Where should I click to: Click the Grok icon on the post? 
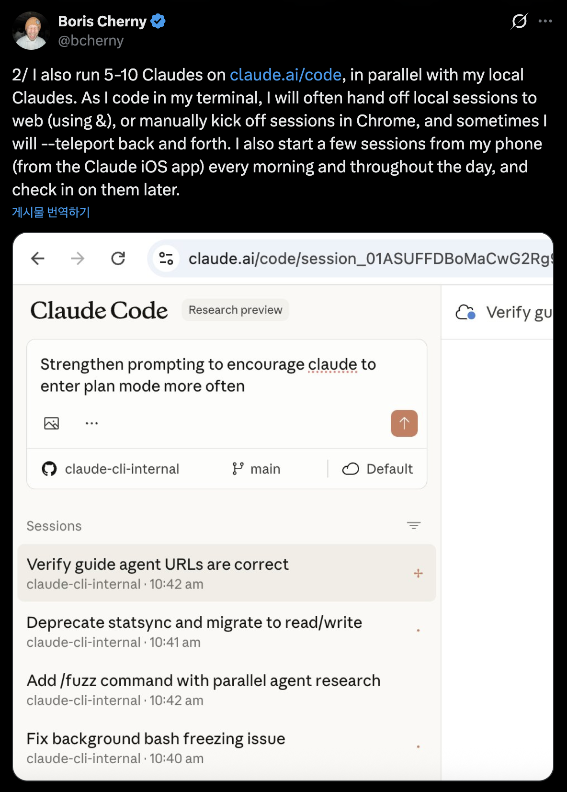(x=519, y=21)
